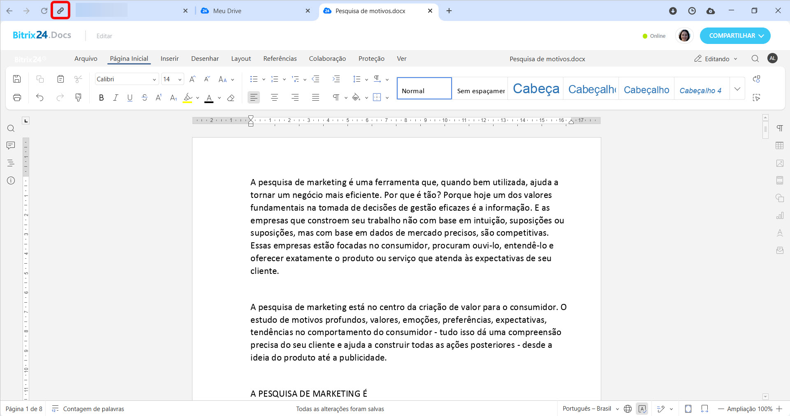
Task: Expand the paragraph styles gallery
Action: 737,89
